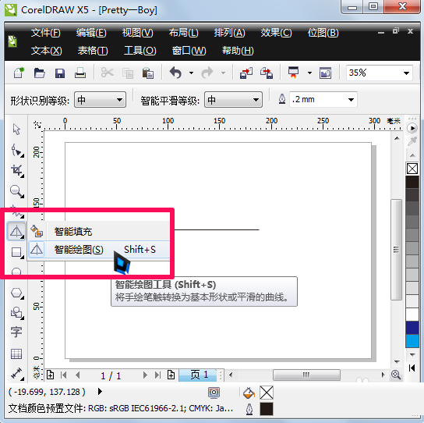The width and height of the screenshot is (424, 423).
Task: Click the Export icon in the toolbar
Action: coord(267,73)
